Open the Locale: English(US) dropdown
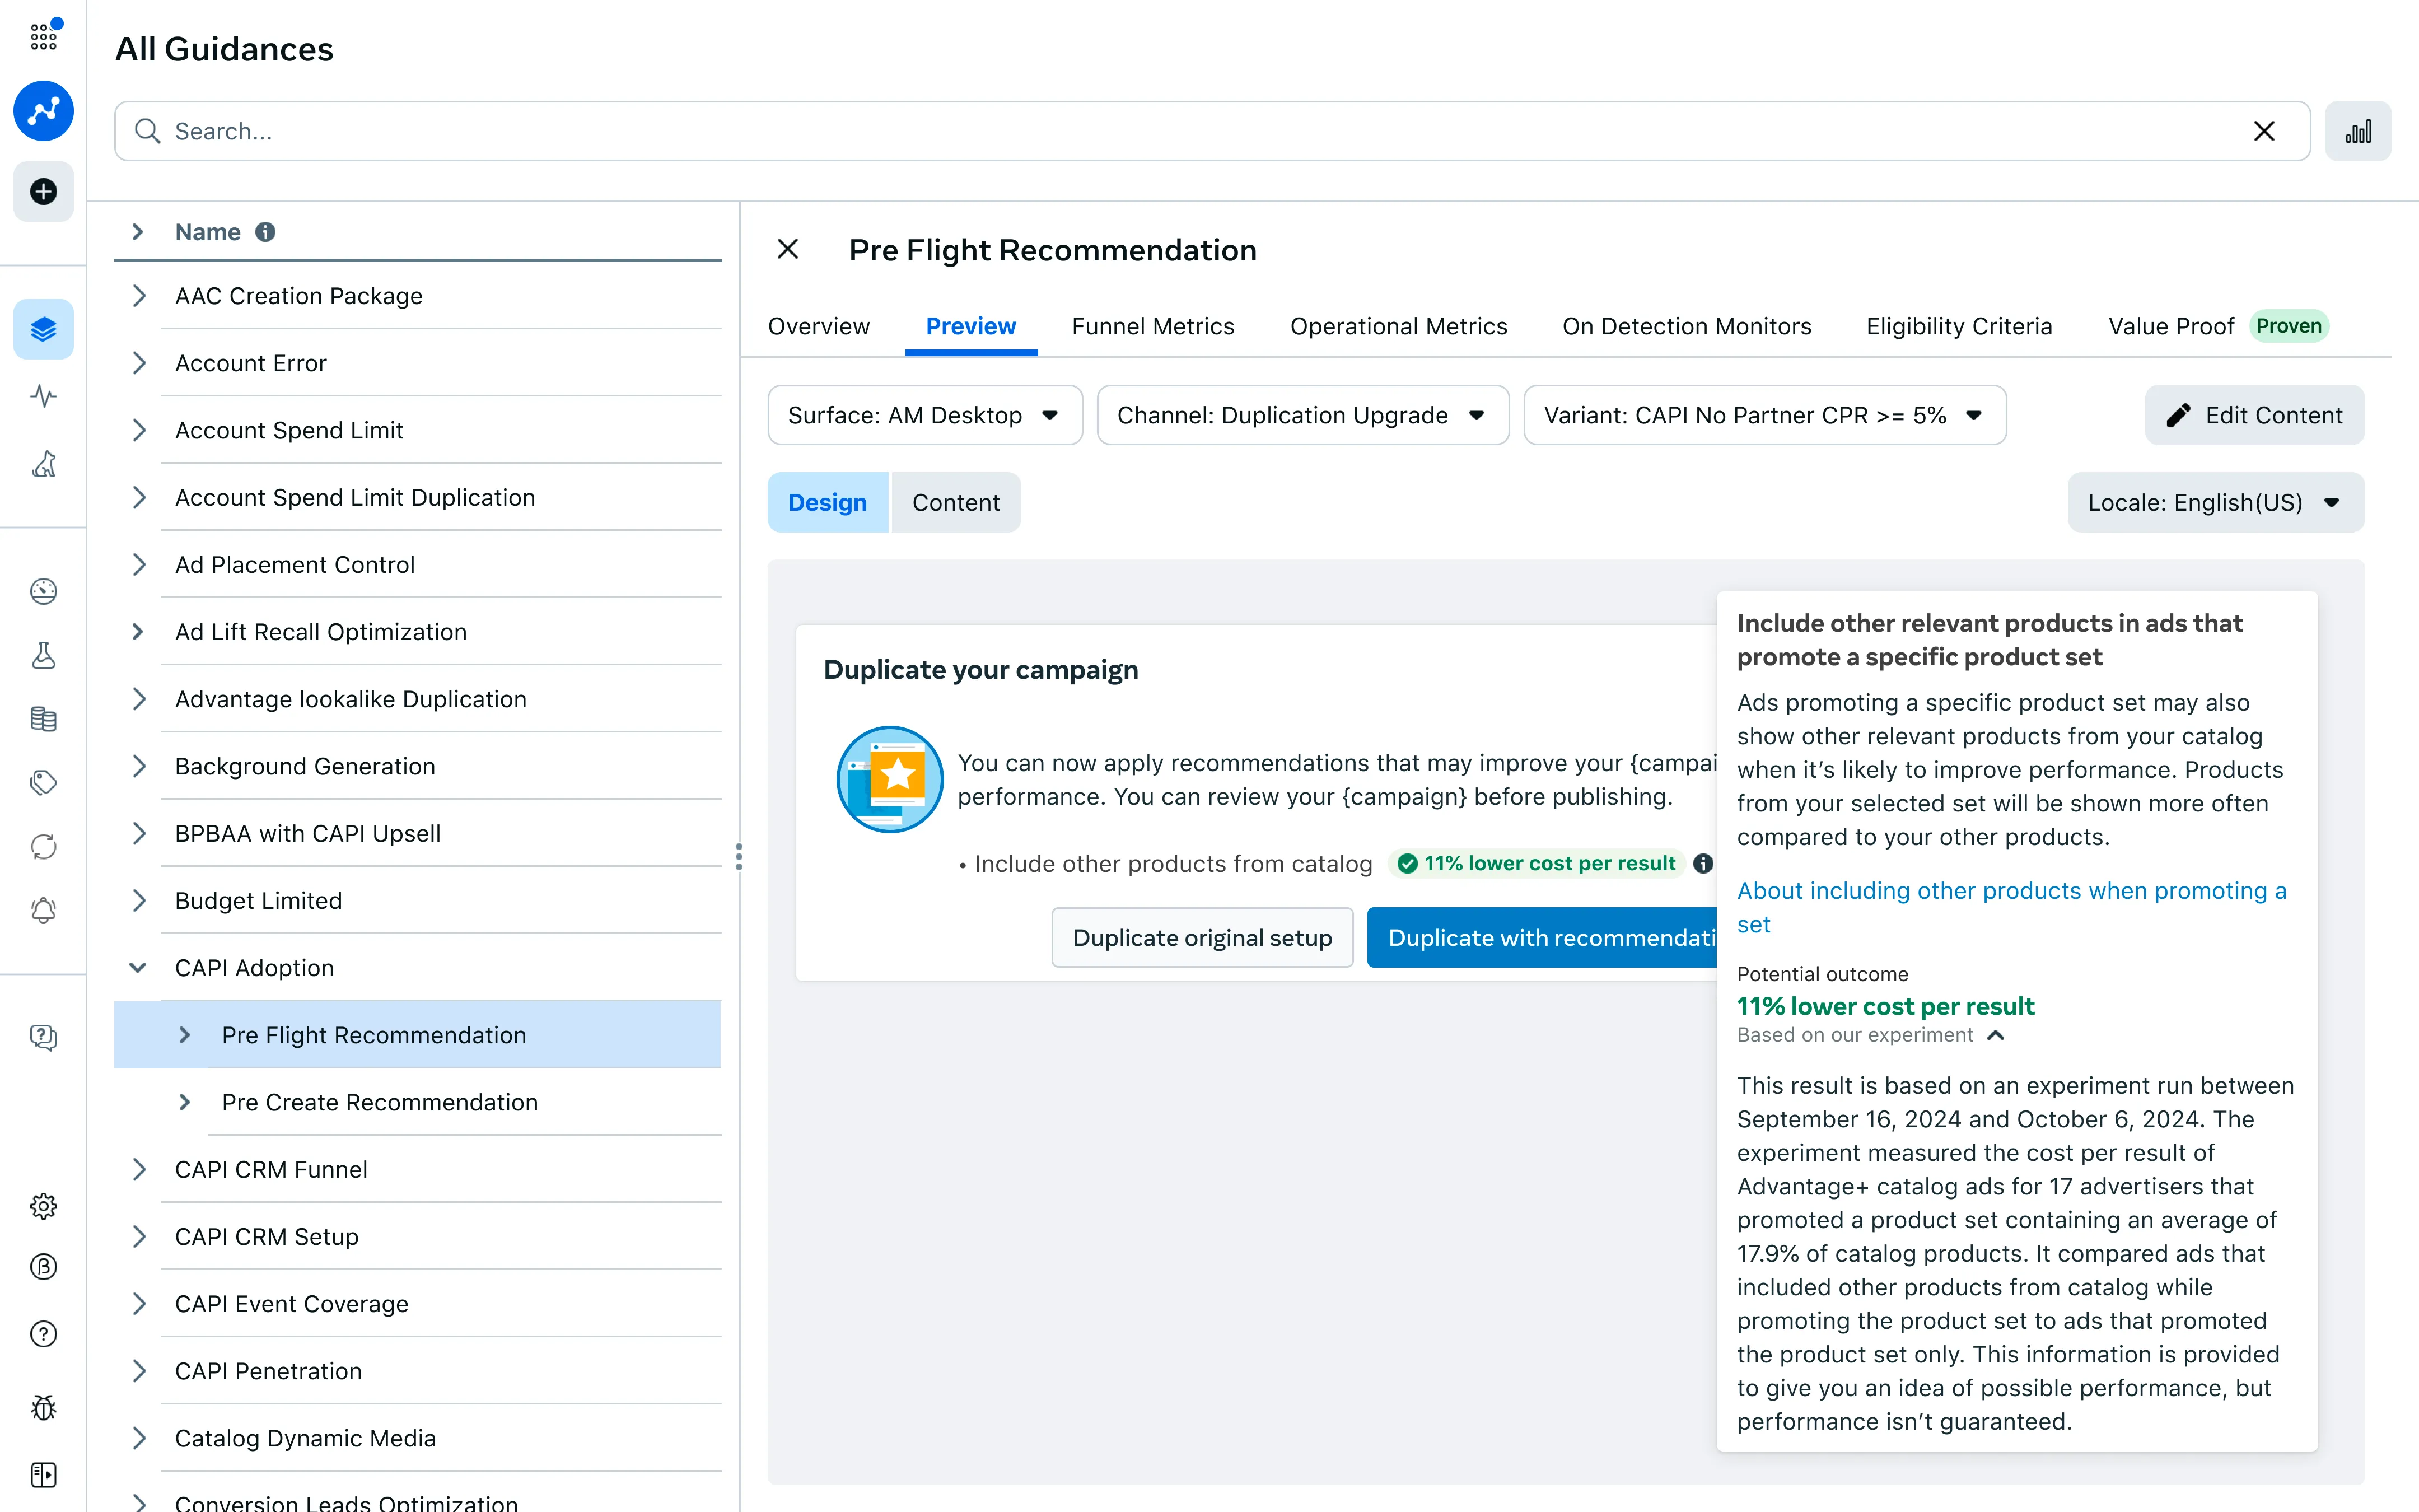Viewport: 2419px width, 1512px height. click(2214, 502)
